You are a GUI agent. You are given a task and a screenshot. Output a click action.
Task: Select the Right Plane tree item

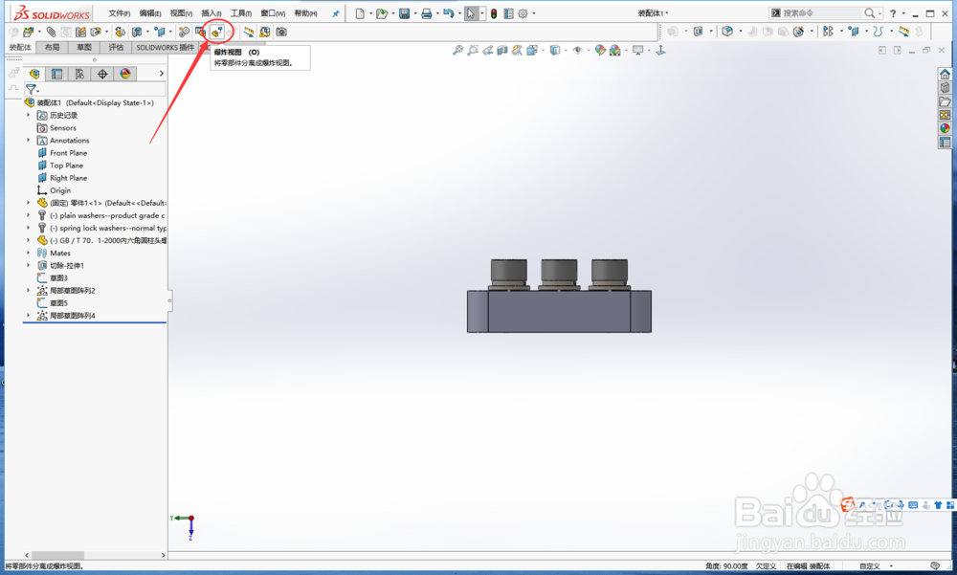pyautogui.click(x=68, y=178)
